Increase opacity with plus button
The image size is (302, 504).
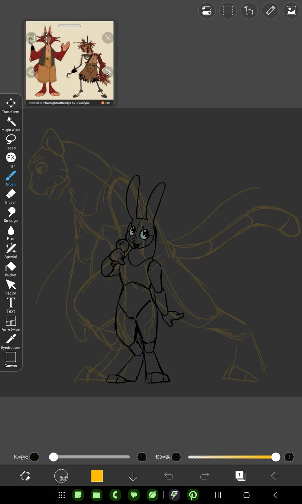(x=289, y=457)
